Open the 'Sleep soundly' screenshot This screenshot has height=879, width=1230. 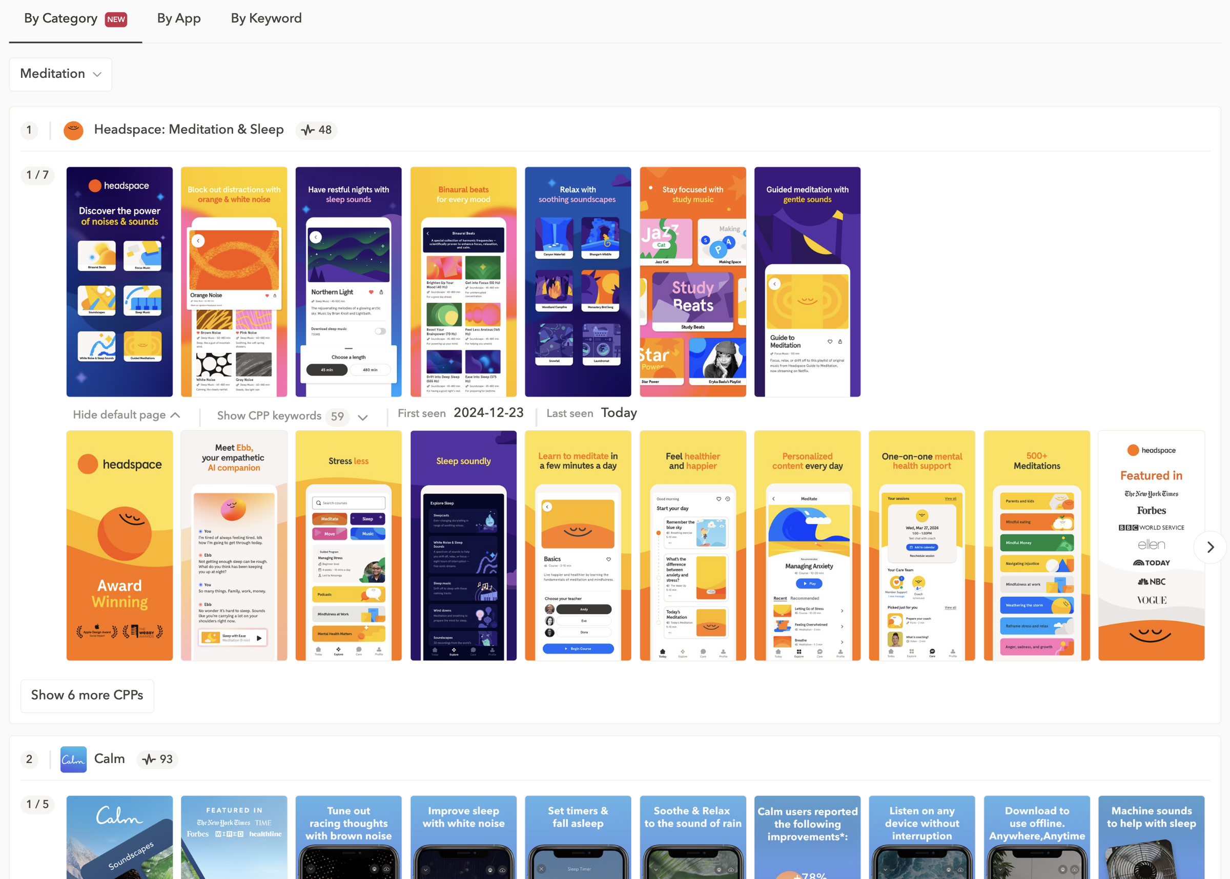(x=463, y=545)
